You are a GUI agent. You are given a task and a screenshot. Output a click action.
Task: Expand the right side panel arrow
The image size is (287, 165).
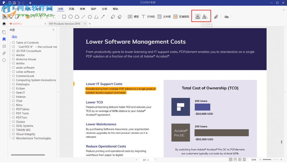pos(285,92)
